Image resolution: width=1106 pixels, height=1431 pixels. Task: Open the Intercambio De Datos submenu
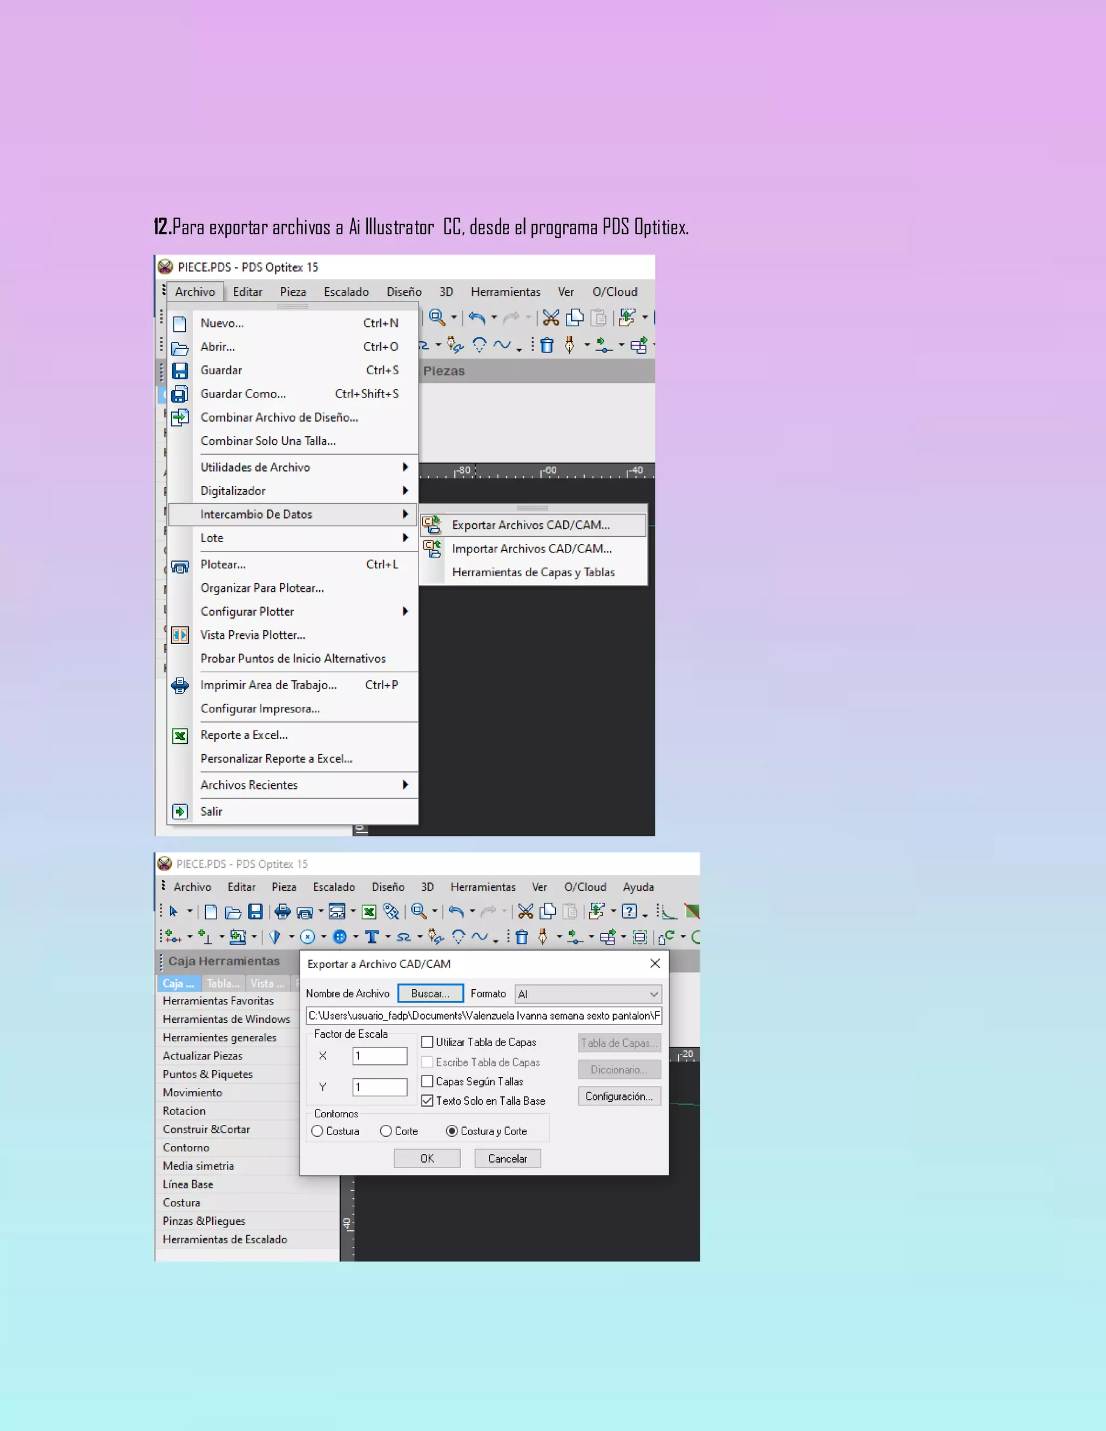coord(293,514)
